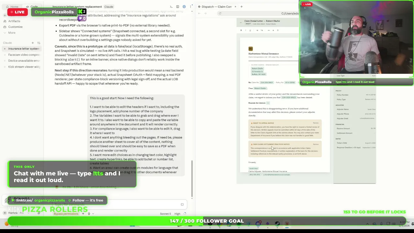This screenshot has width=414, height=233.
Task: Toggle Underline in the letter editor toolbar
Action: [250, 30]
